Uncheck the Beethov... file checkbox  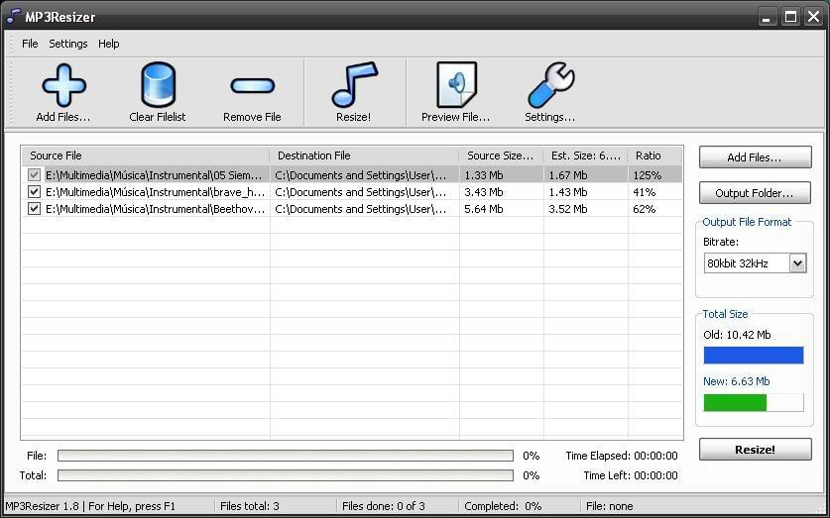pos(34,209)
